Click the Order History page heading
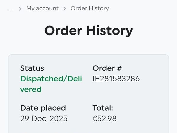The width and height of the screenshot is (177, 133). [x=88, y=30]
